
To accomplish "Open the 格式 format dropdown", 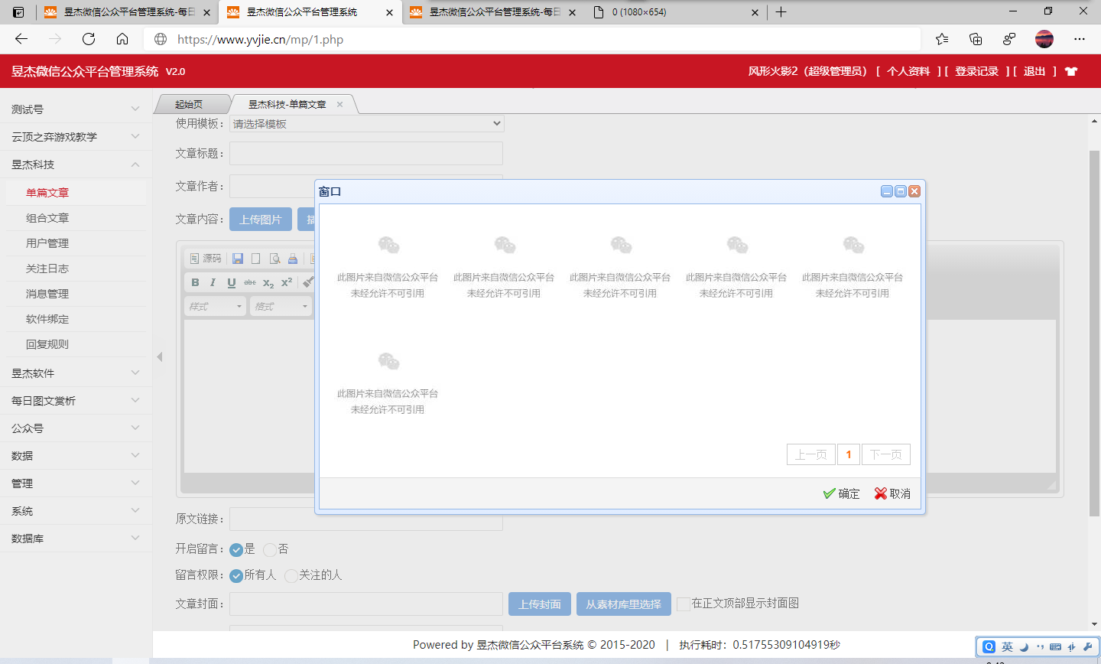I will (281, 306).
